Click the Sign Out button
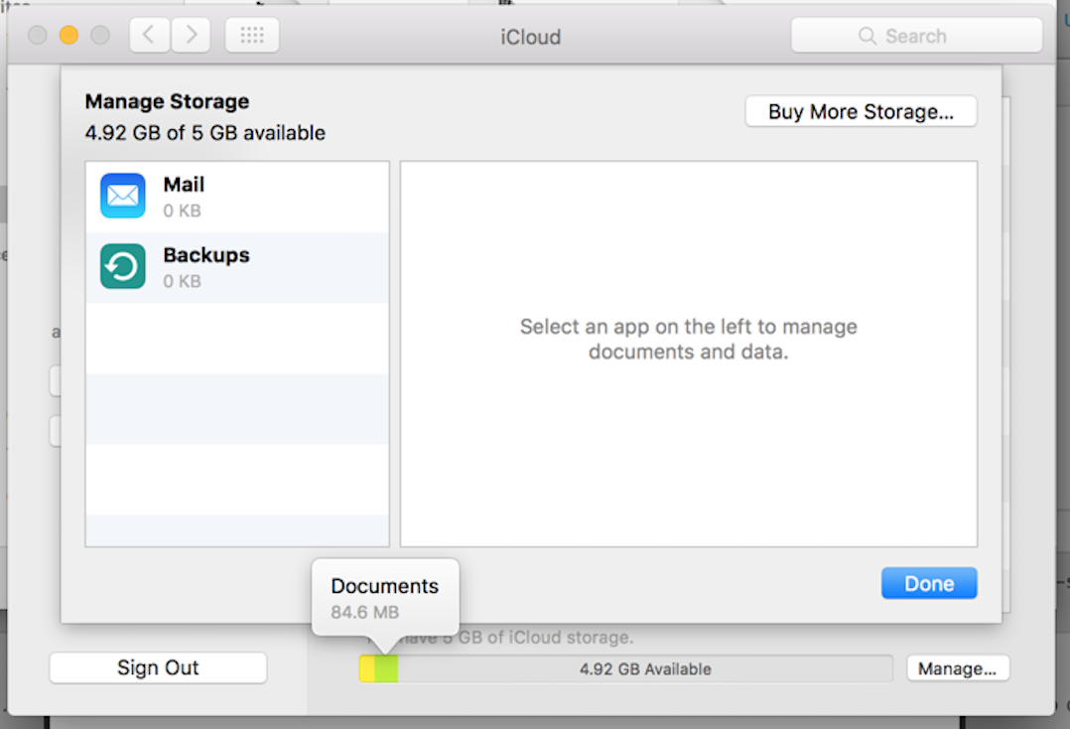 [158, 667]
